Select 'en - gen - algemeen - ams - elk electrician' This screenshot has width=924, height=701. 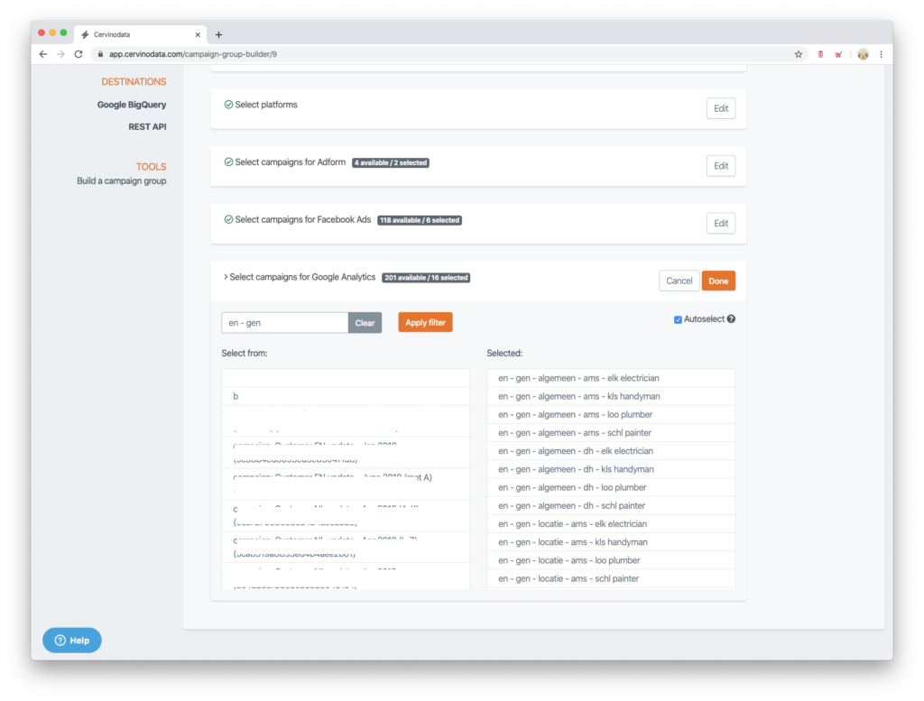click(611, 378)
